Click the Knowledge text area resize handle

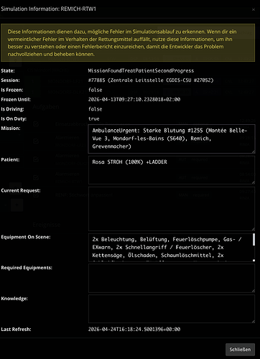[254, 322]
